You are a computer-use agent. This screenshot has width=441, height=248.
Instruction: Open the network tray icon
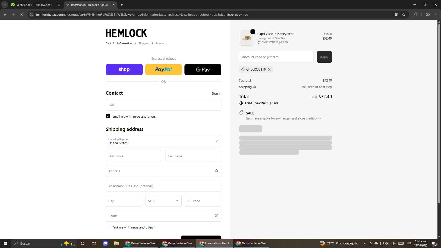click(382, 243)
